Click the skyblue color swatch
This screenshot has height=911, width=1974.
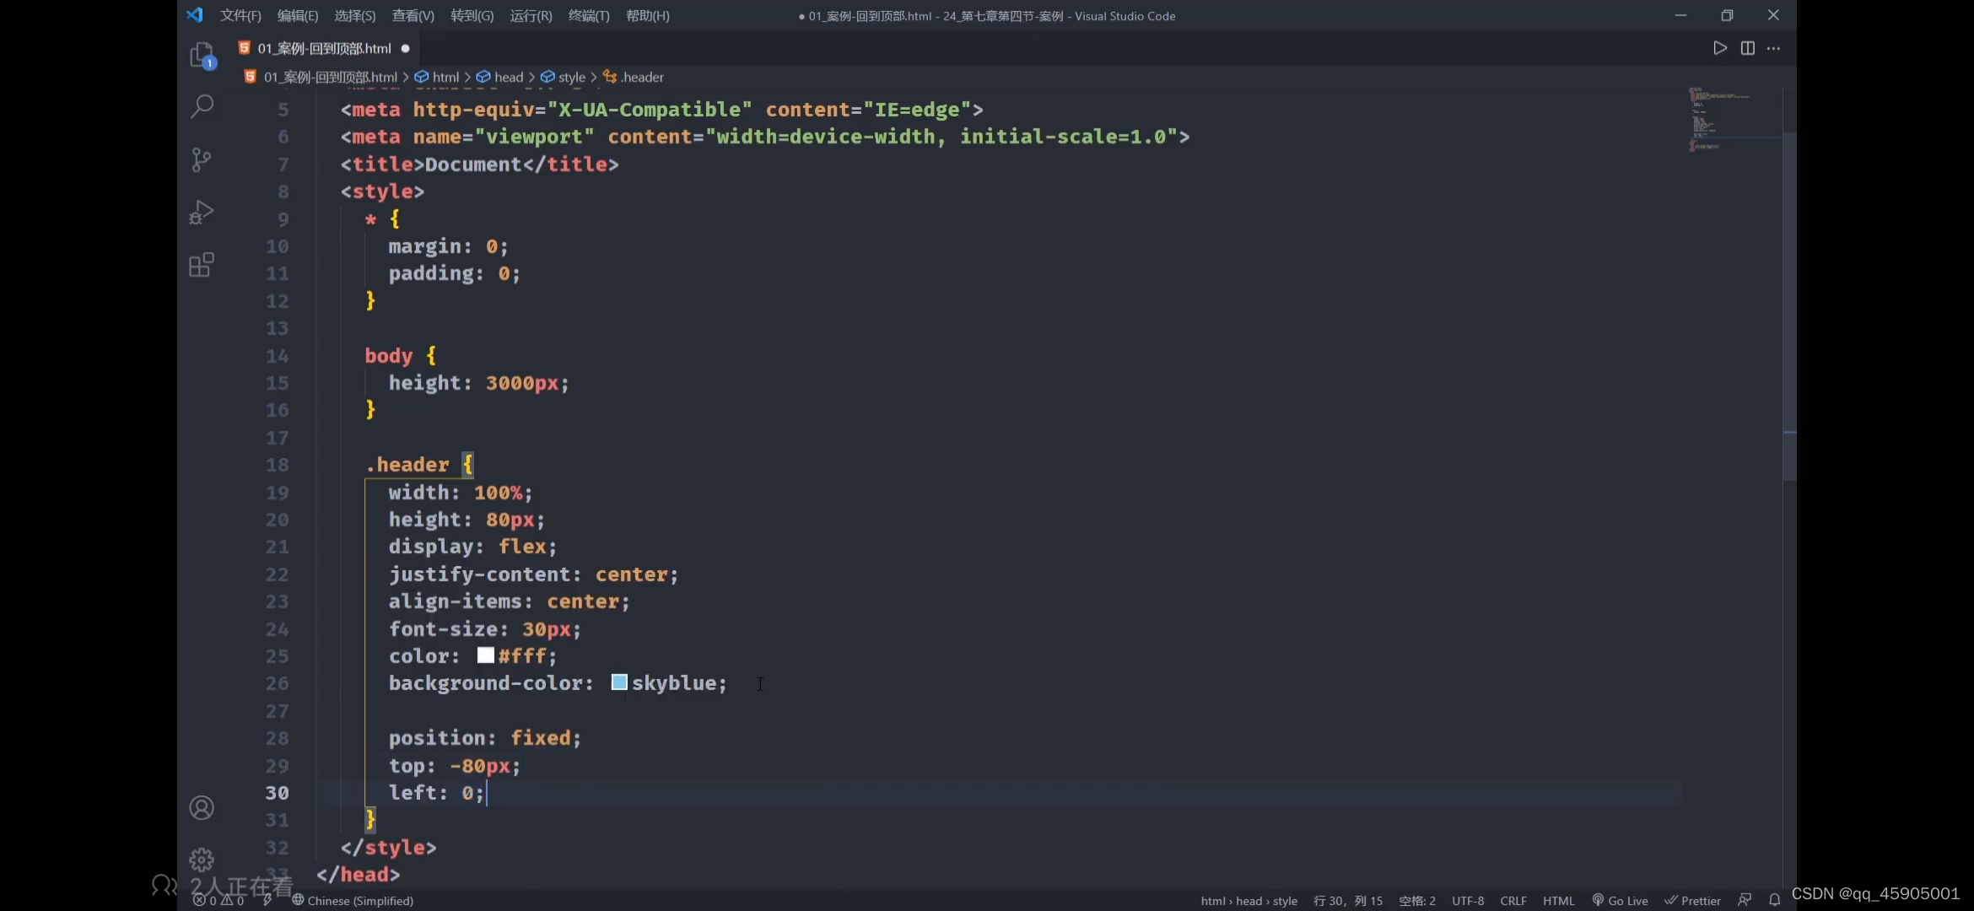coord(619,682)
